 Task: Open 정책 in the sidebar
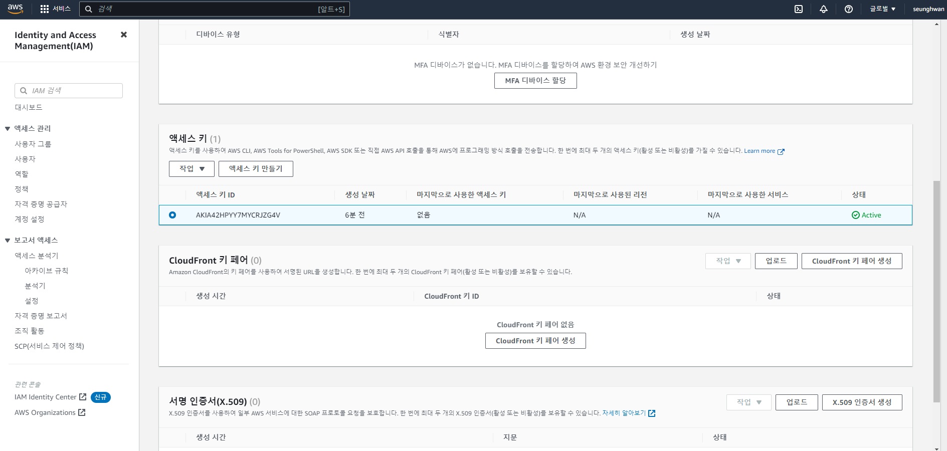[x=22, y=189]
